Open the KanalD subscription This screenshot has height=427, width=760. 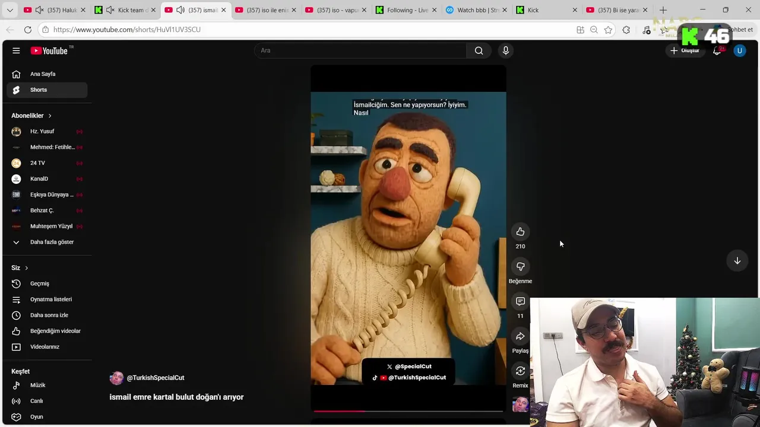(x=47, y=179)
